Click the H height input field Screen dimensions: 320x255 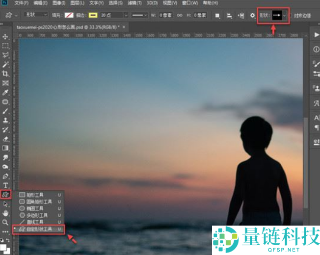(200, 15)
